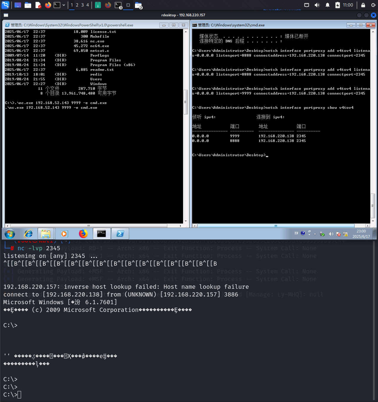The width and height of the screenshot is (378, 402).
Task: Open the Windows Start menu orb
Action: [10, 234]
